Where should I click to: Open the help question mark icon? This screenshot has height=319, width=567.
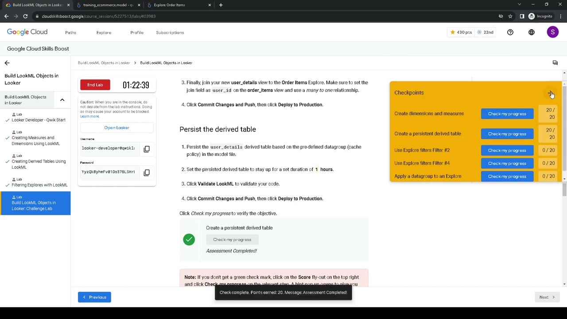510,32
